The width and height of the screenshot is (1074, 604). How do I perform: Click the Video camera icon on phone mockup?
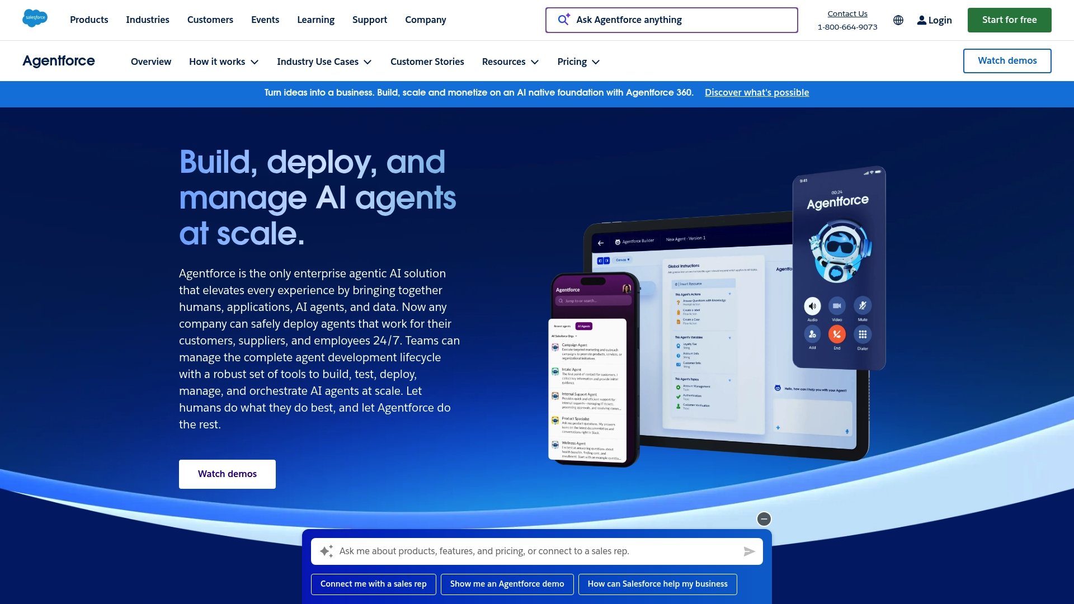[837, 306]
